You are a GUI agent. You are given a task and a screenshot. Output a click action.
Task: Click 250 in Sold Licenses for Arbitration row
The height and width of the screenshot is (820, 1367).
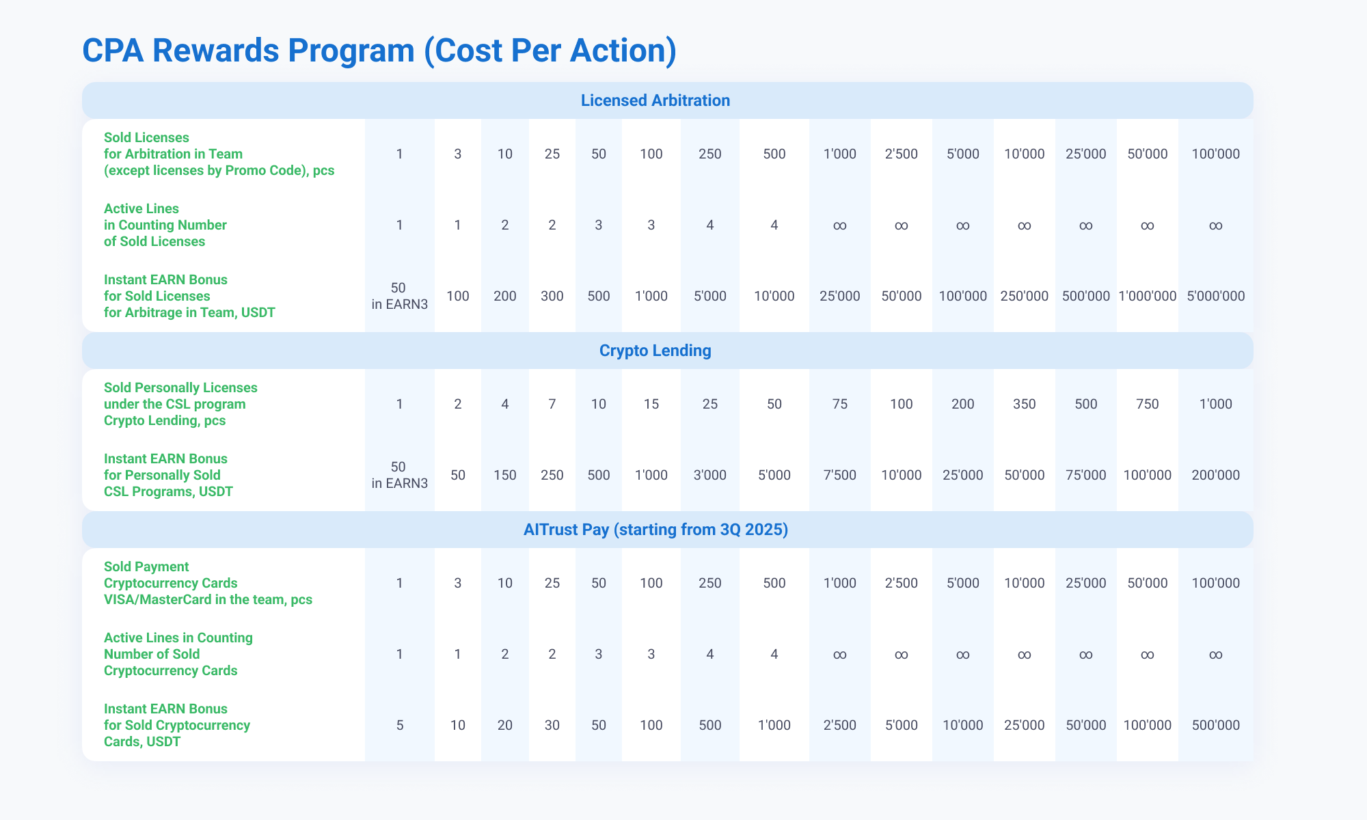pos(710,154)
